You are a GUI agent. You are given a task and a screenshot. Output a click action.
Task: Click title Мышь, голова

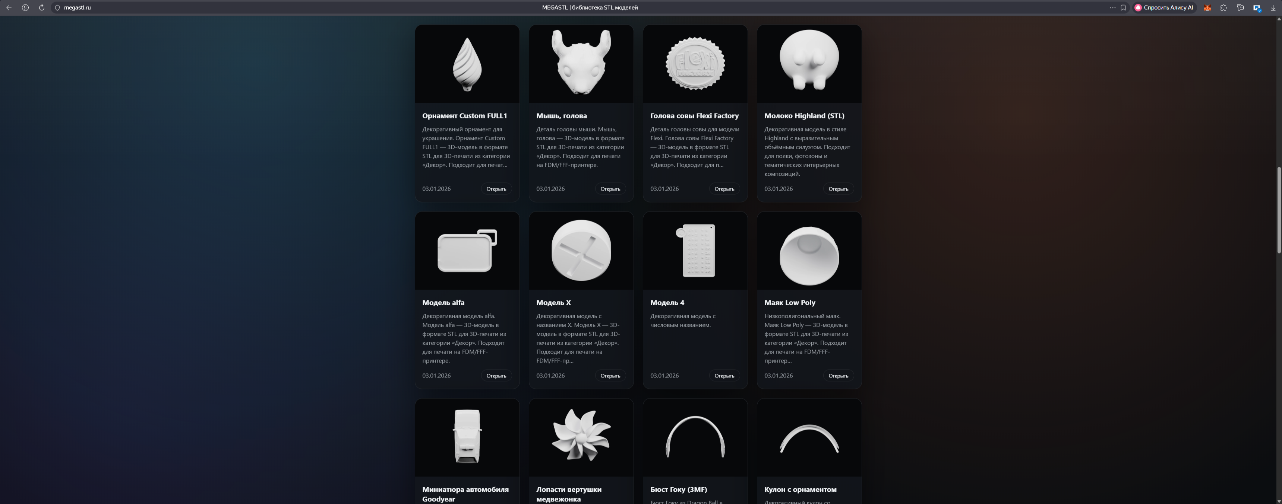point(561,116)
